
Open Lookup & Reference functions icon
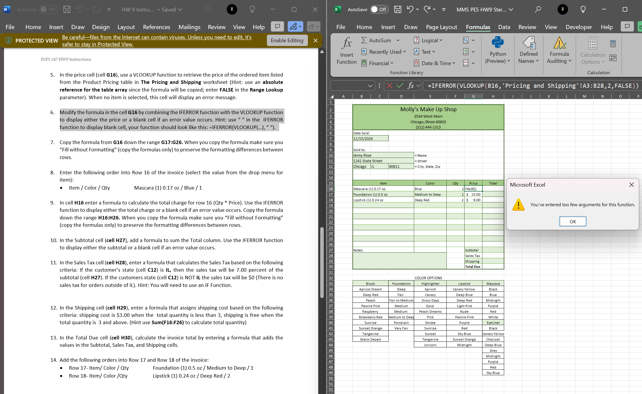[x=466, y=40]
